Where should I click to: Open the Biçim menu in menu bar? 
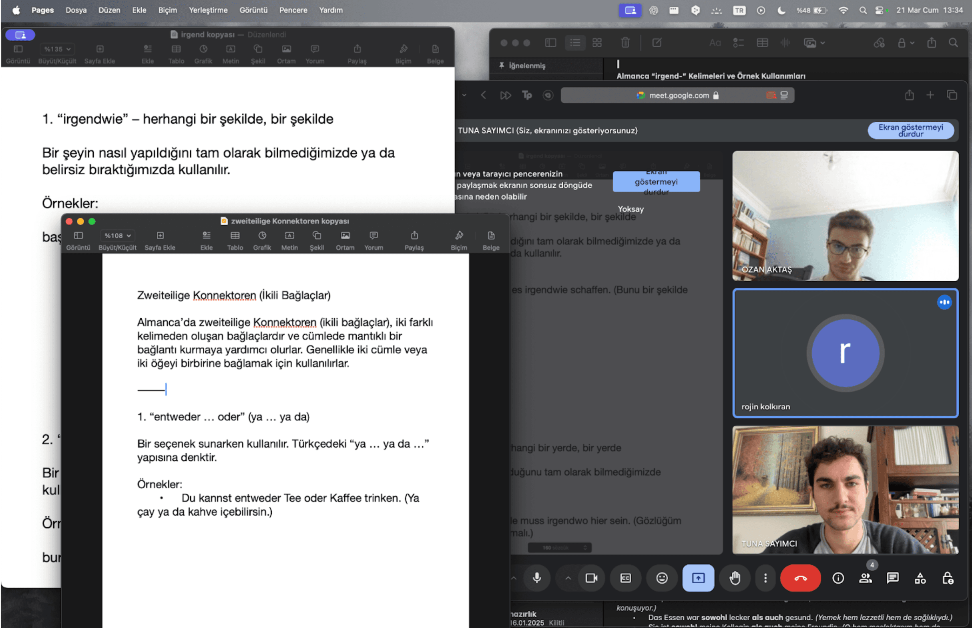[167, 10]
